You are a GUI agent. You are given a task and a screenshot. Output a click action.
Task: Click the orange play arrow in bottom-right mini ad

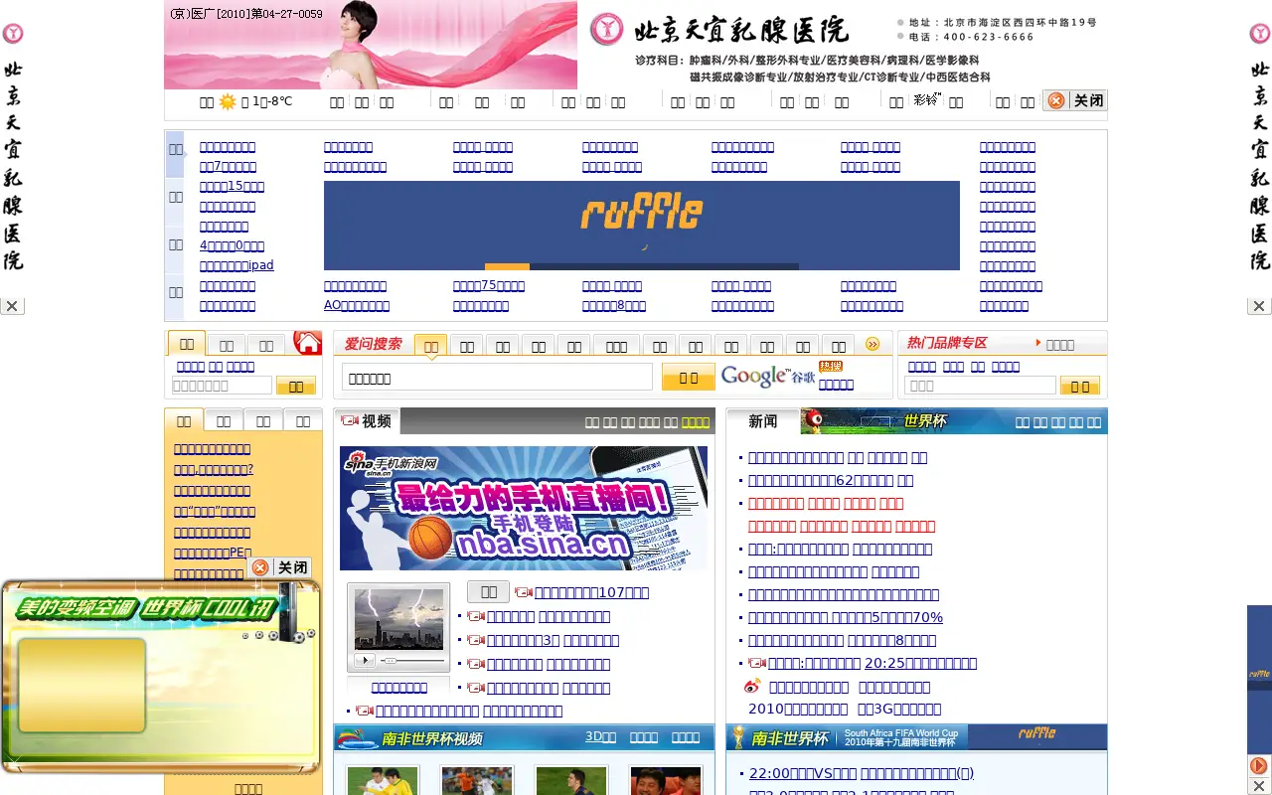tap(1258, 765)
